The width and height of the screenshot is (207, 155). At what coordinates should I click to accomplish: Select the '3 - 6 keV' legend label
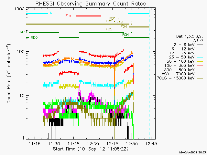[184, 45]
